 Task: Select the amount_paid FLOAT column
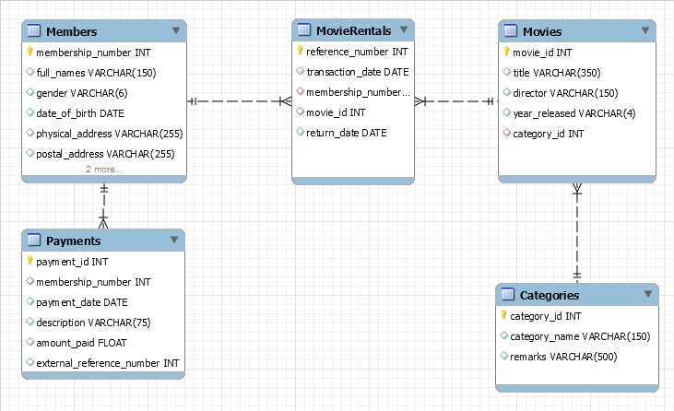tap(81, 343)
